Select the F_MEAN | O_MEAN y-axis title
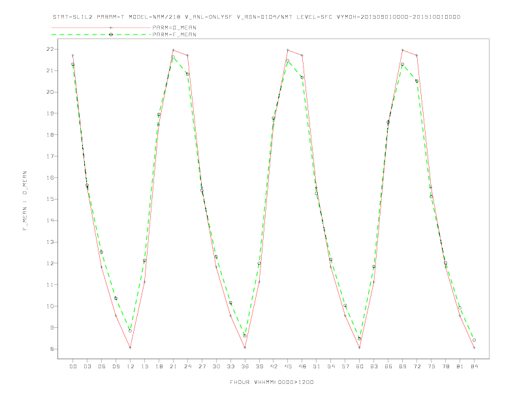 [x=25, y=201]
